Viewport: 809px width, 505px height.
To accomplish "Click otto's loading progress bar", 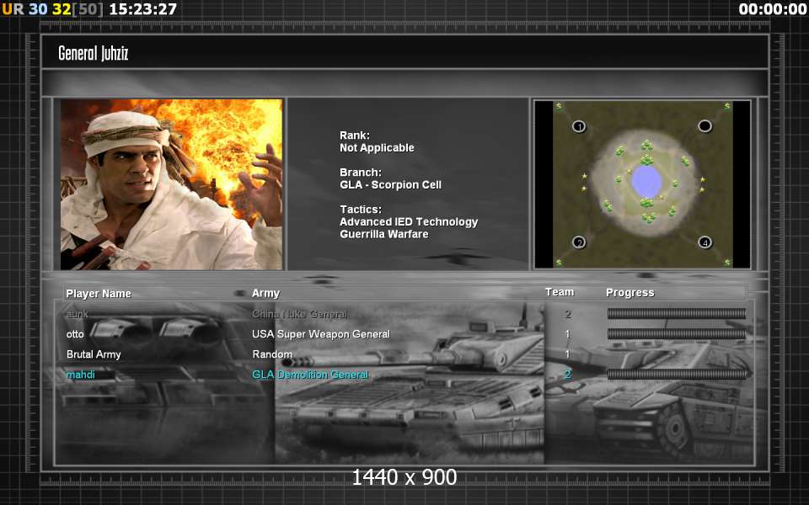I will click(677, 334).
